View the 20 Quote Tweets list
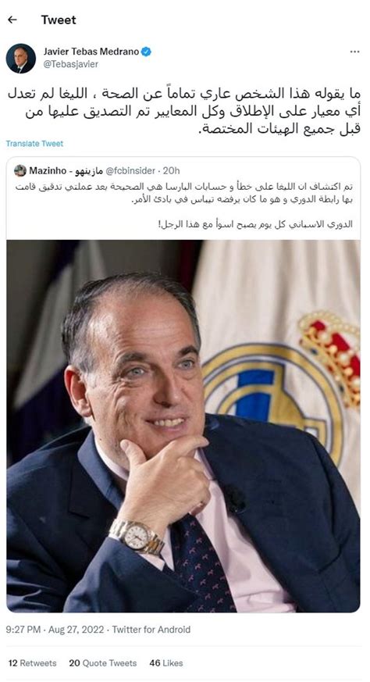The height and width of the screenshot is (682, 370). point(102,663)
